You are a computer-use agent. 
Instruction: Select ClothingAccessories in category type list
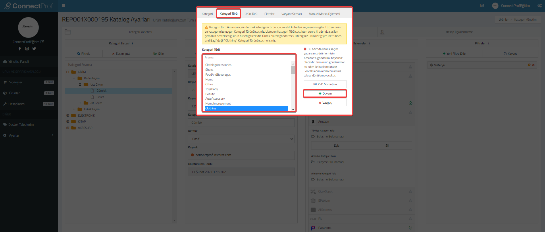click(x=218, y=65)
